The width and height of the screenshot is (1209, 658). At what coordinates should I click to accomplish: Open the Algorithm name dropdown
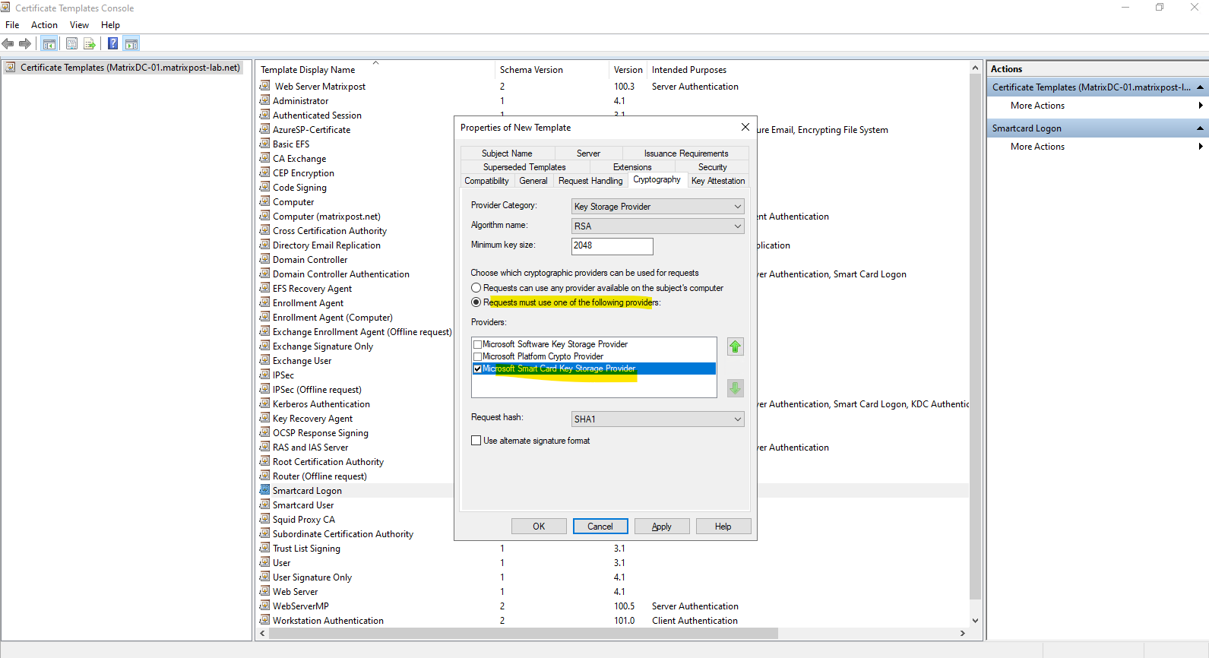(658, 226)
